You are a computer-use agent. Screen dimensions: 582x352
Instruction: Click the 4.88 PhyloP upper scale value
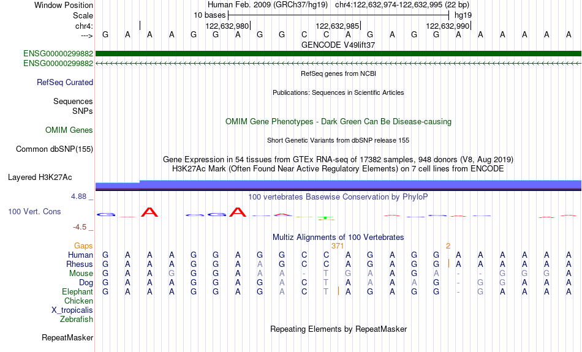click(78, 197)
